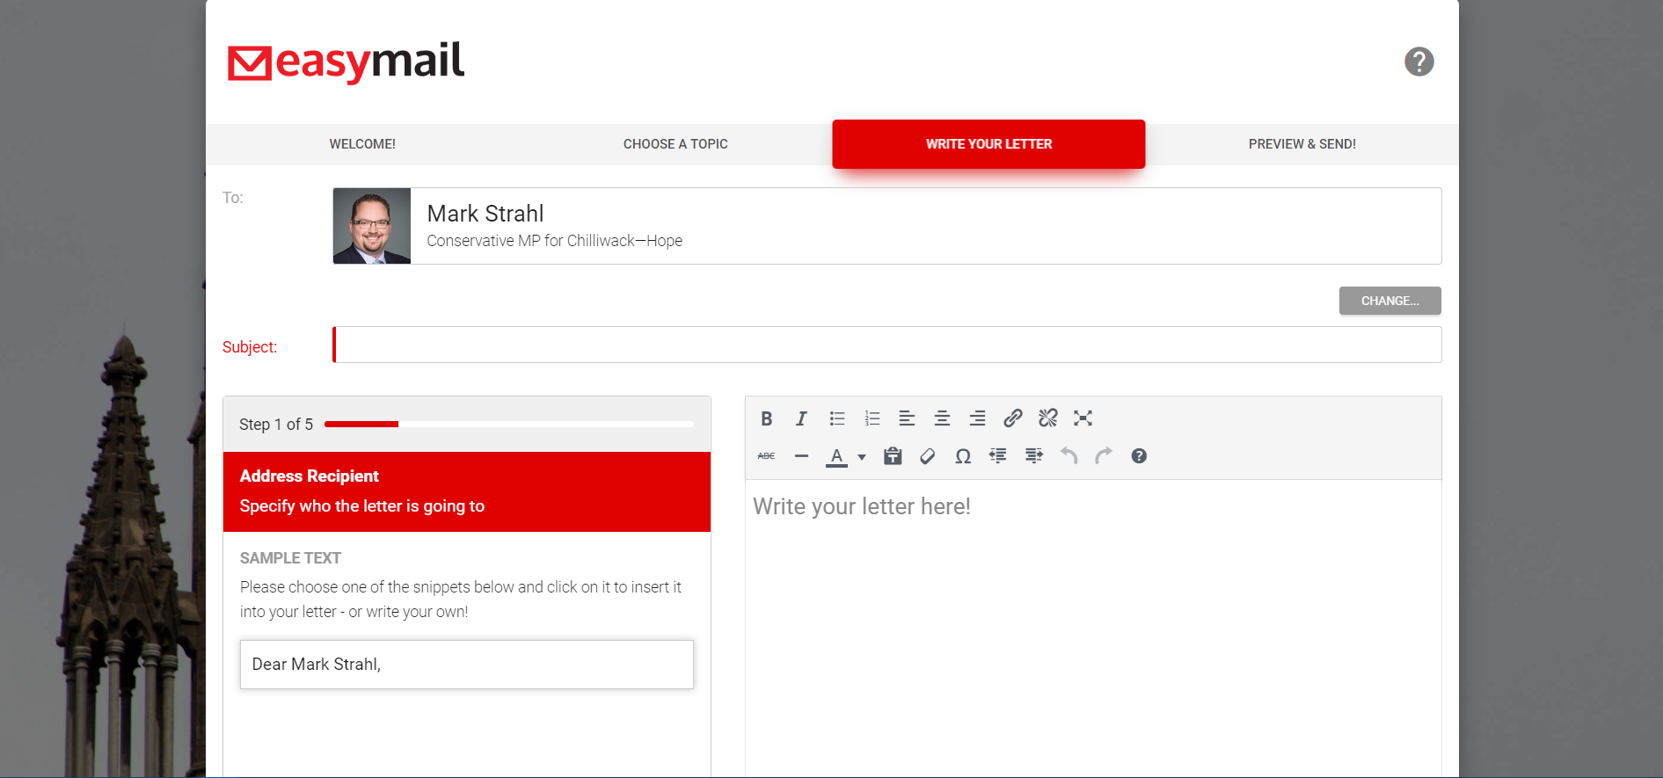
Task: Go to the Choose a Topic tab
Action: pyautogui.click(x=675, y=144)
